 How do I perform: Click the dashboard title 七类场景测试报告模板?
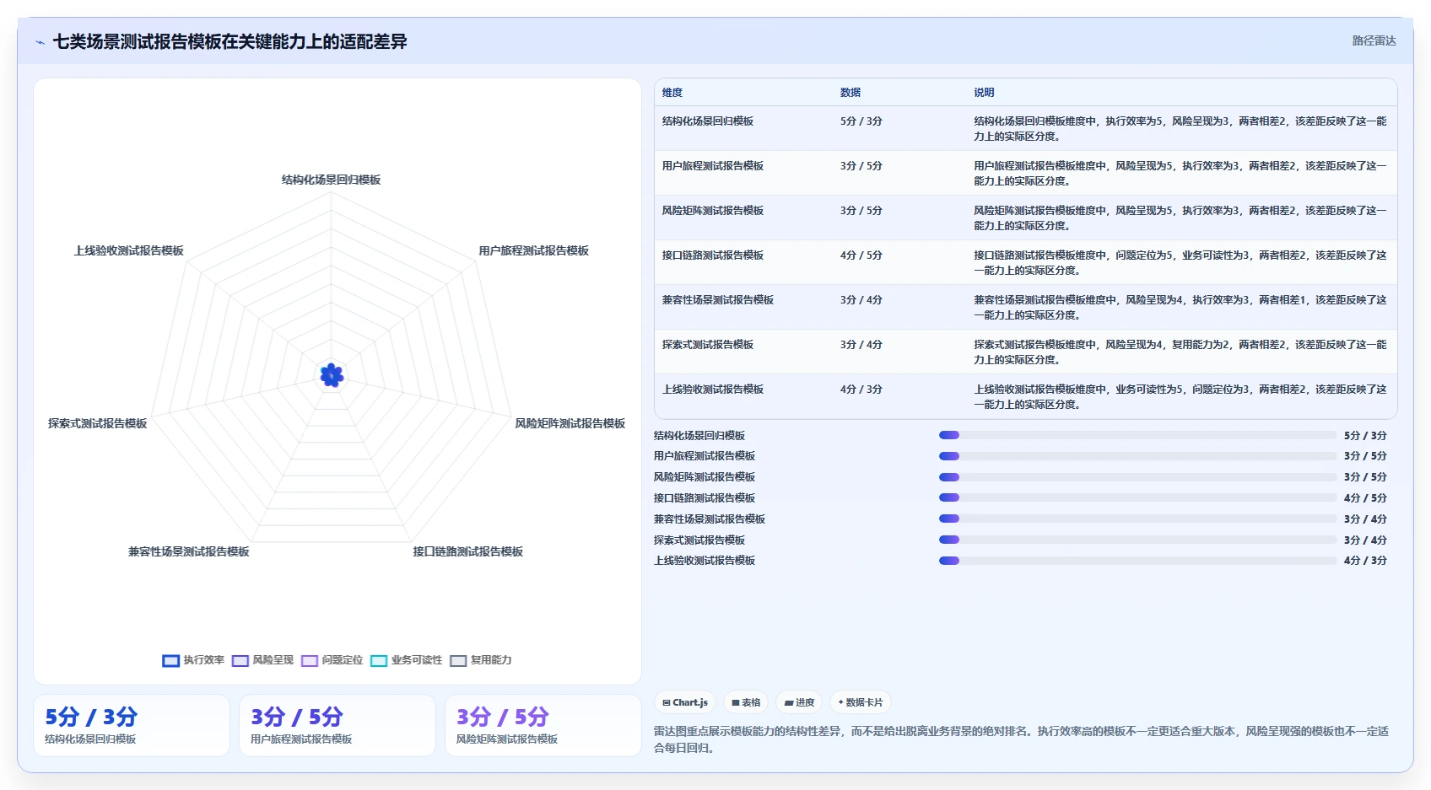(229, 41)
